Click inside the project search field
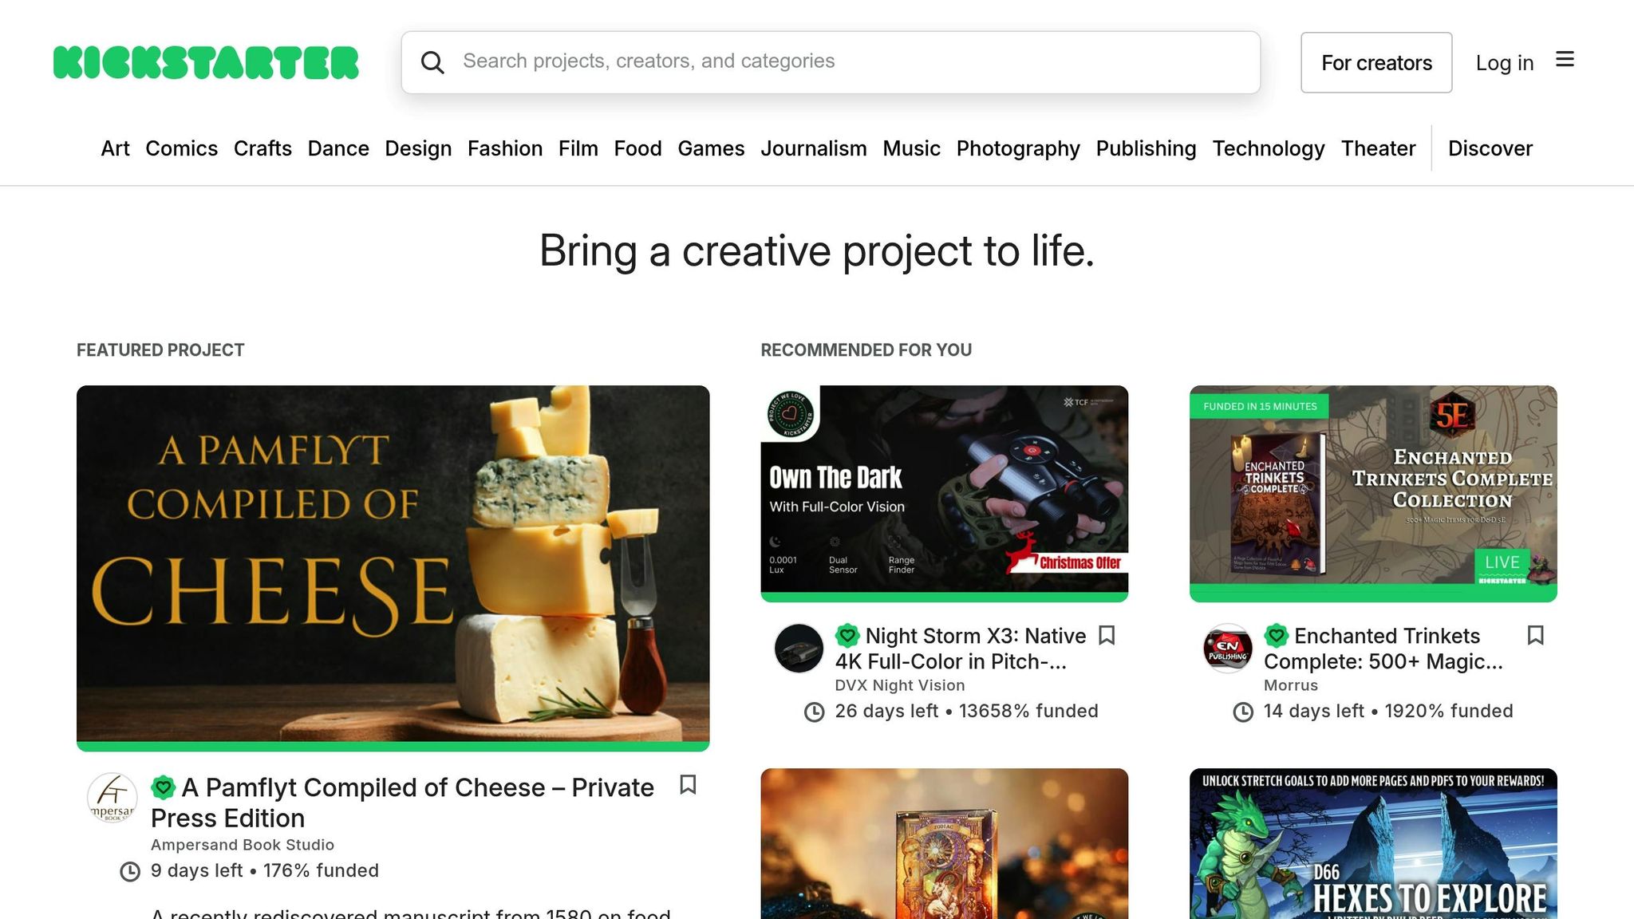 798,61
